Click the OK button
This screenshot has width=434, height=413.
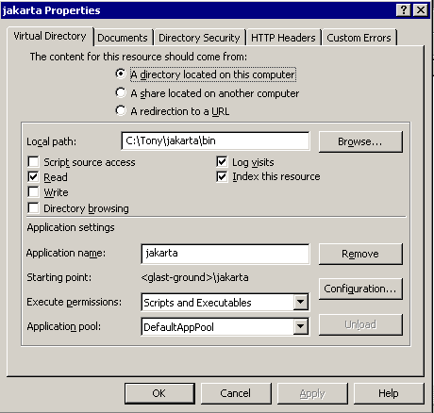[159, 393]
